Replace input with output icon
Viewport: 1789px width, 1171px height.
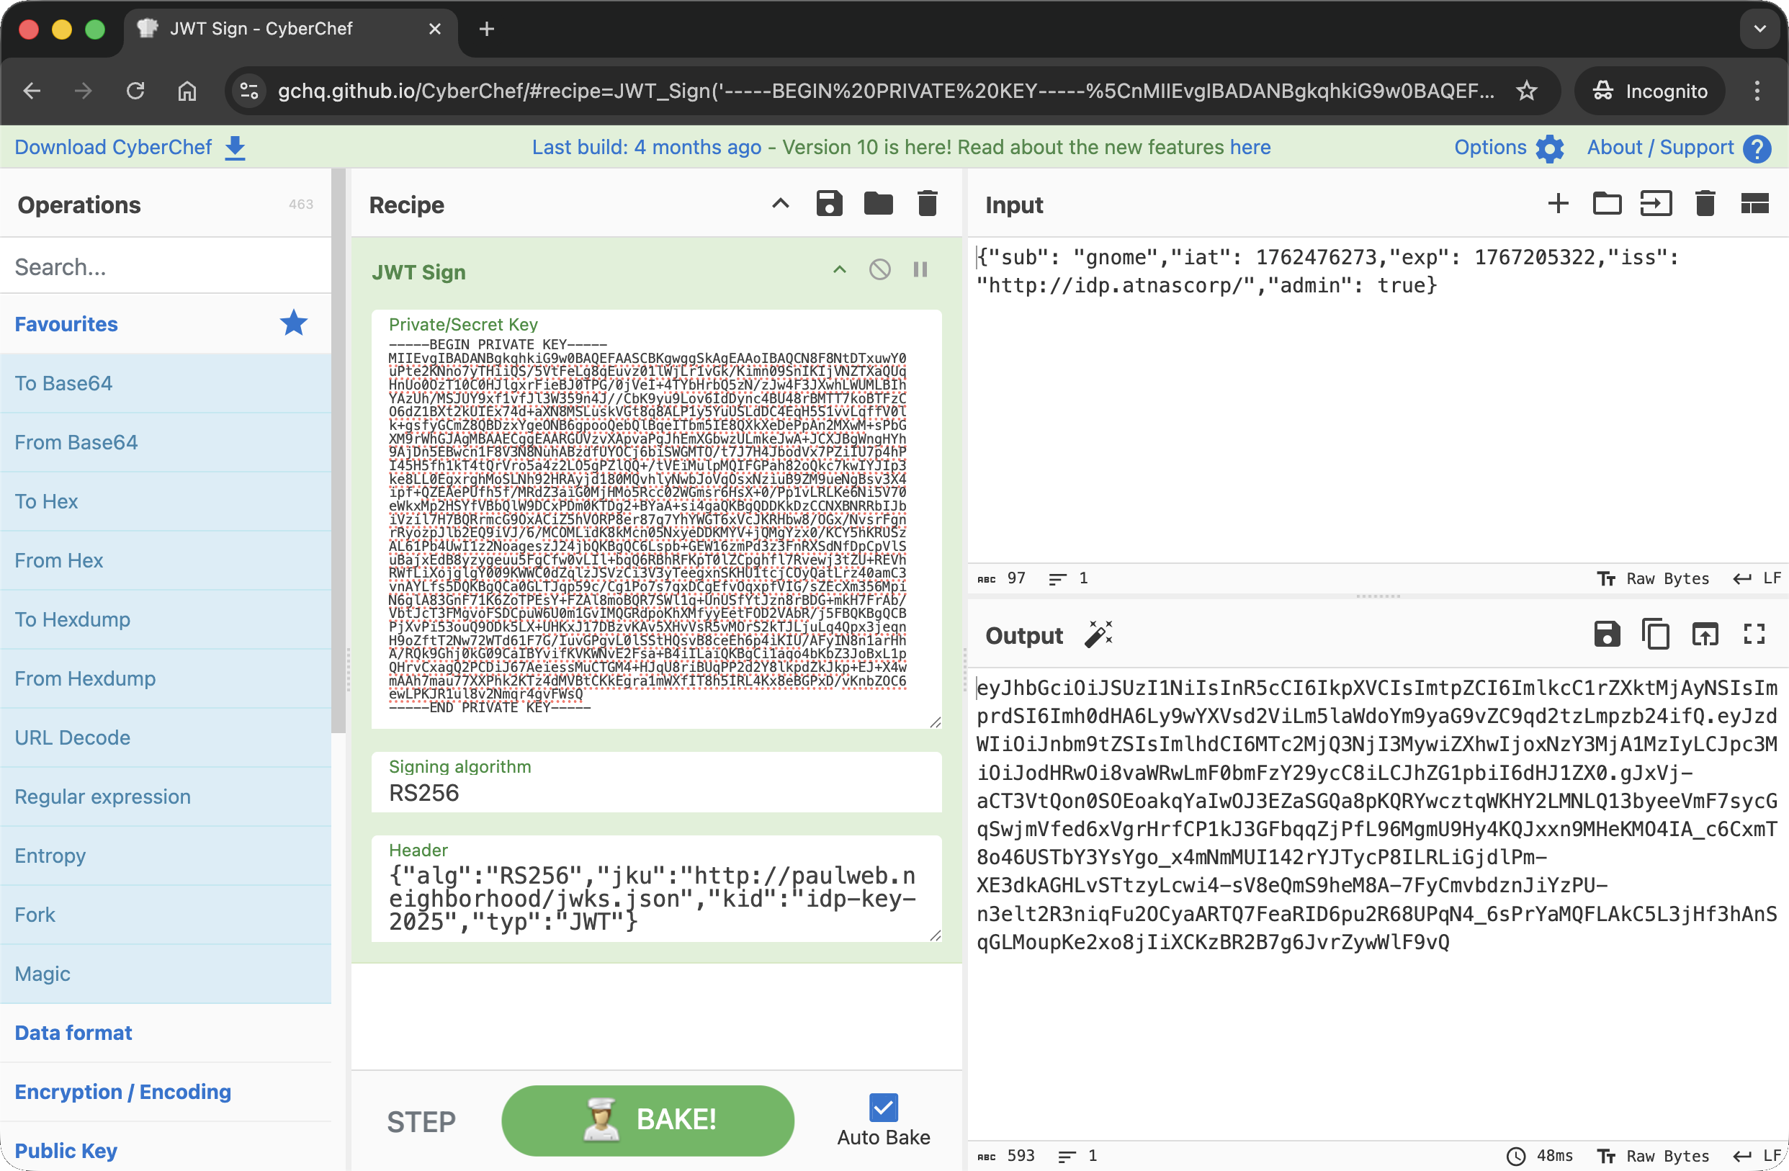click(x=1704, y=635)
